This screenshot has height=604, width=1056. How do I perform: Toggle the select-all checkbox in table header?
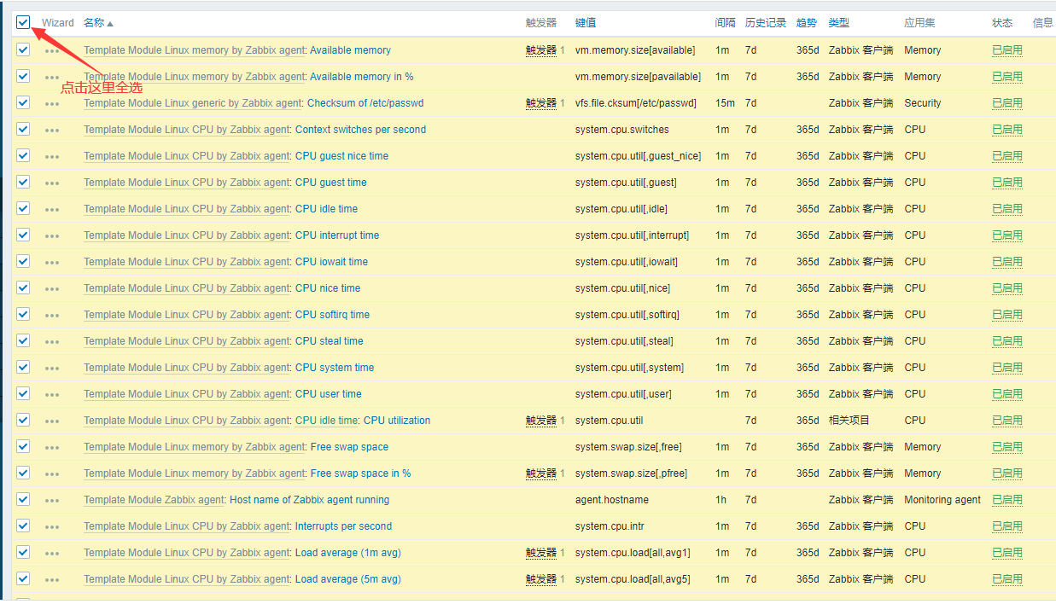23,22
